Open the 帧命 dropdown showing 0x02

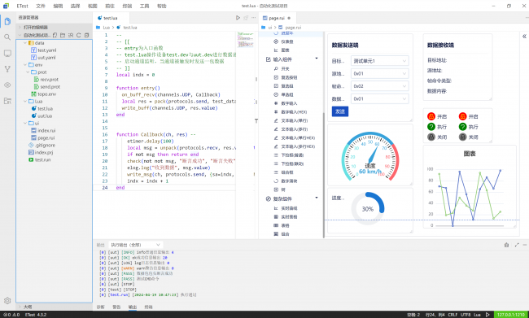[x=379, y=86]
